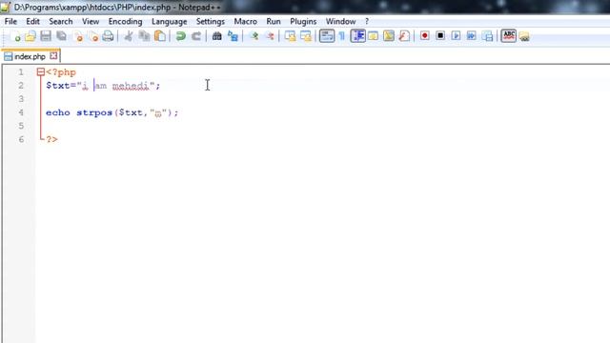Save the current recorded macro icon
The image size is (610, 343).
click(x=487, y=36)
